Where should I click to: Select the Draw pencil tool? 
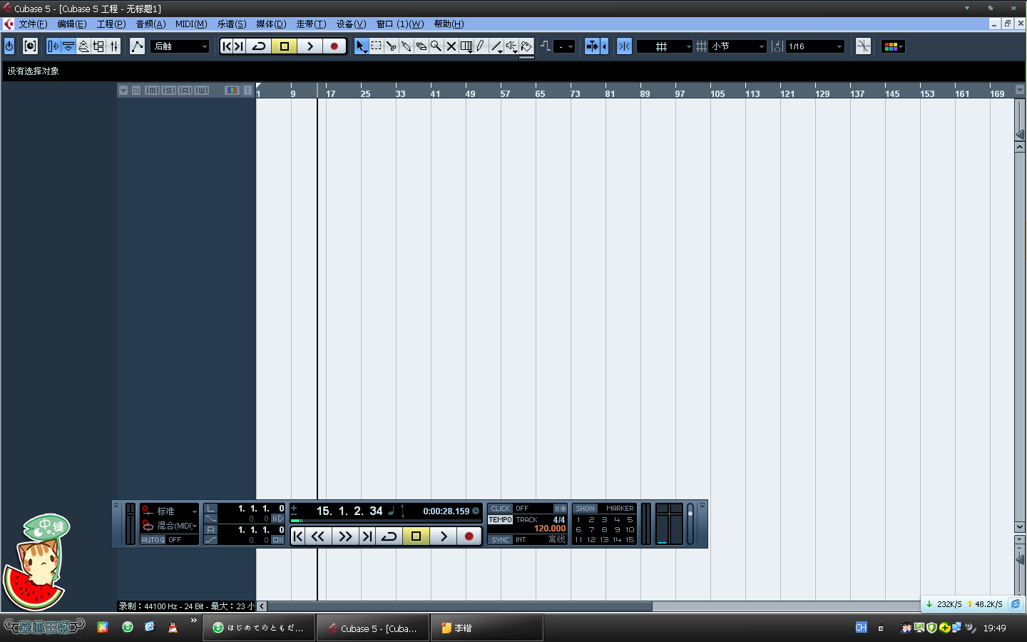pyautogui.click(x=481, y=46)
